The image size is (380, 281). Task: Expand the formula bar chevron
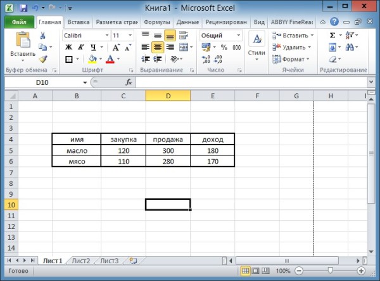pos(371,82)
